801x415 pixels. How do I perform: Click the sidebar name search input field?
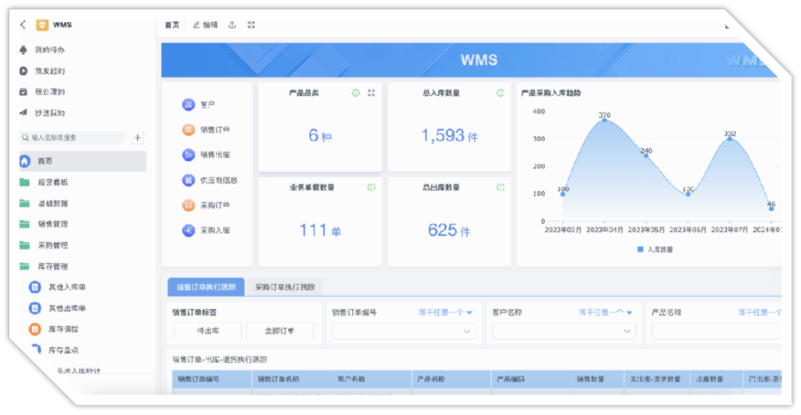(74, 138)
